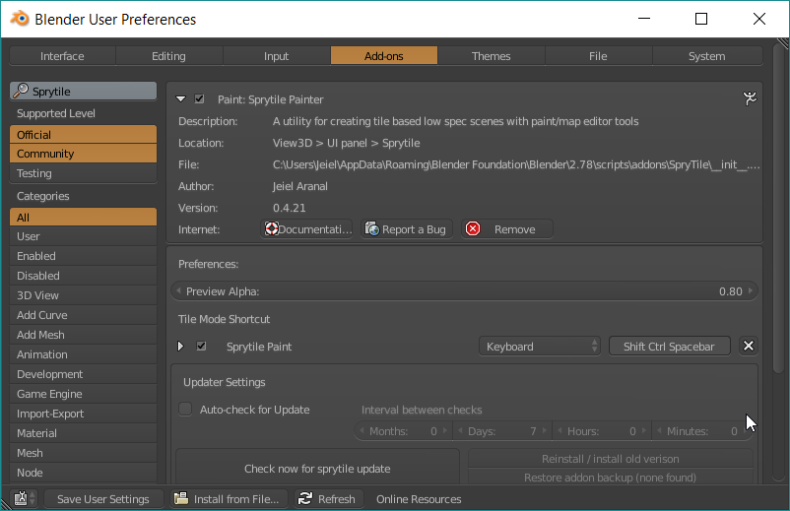This screenshot has width=790, height=511.
Task: Switch to the Interface tab
Action: tap(62, 56)
